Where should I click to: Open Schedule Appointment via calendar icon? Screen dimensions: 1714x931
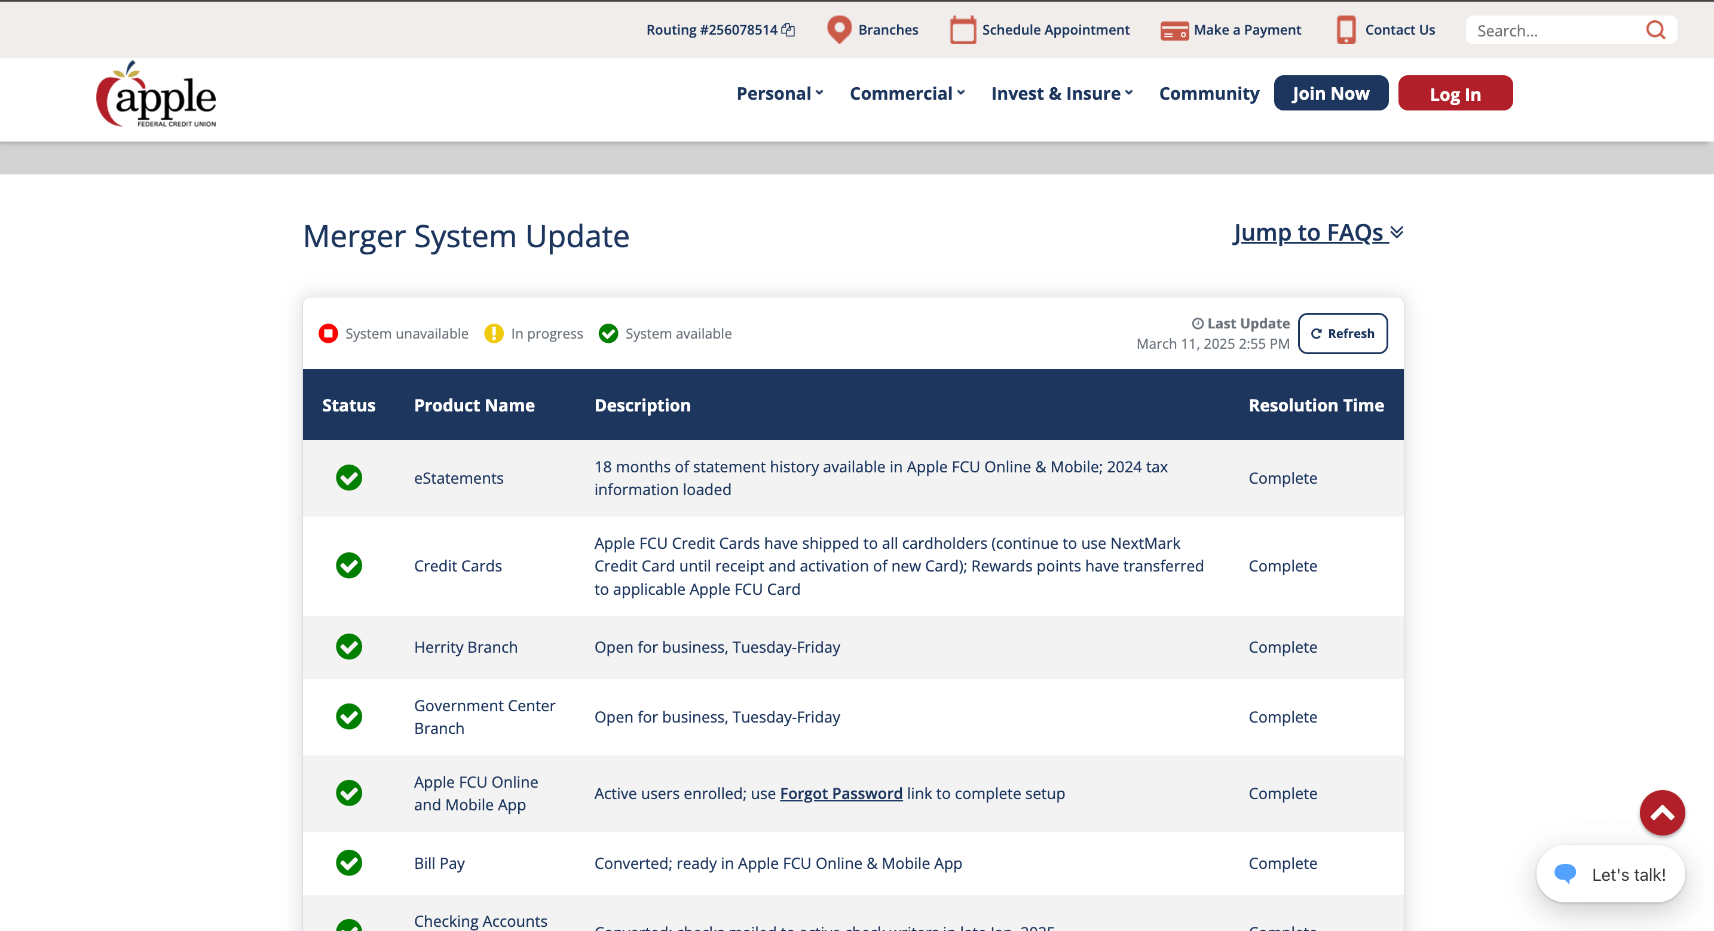pos(962,29)
